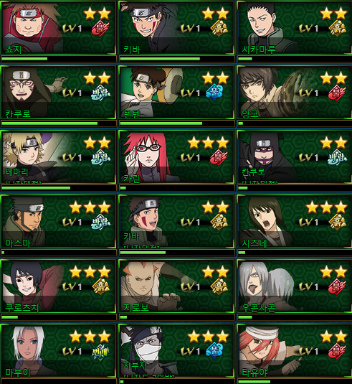The width and height of the screenshot is (352, 384).
Task: Select the 우콘사콘 character portrait
Action: 267,286
